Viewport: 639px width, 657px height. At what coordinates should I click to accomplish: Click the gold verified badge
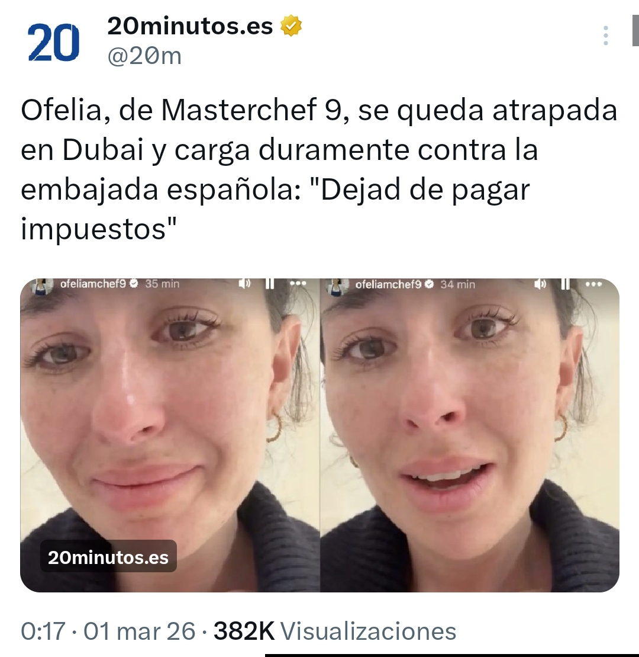[291, 25]
